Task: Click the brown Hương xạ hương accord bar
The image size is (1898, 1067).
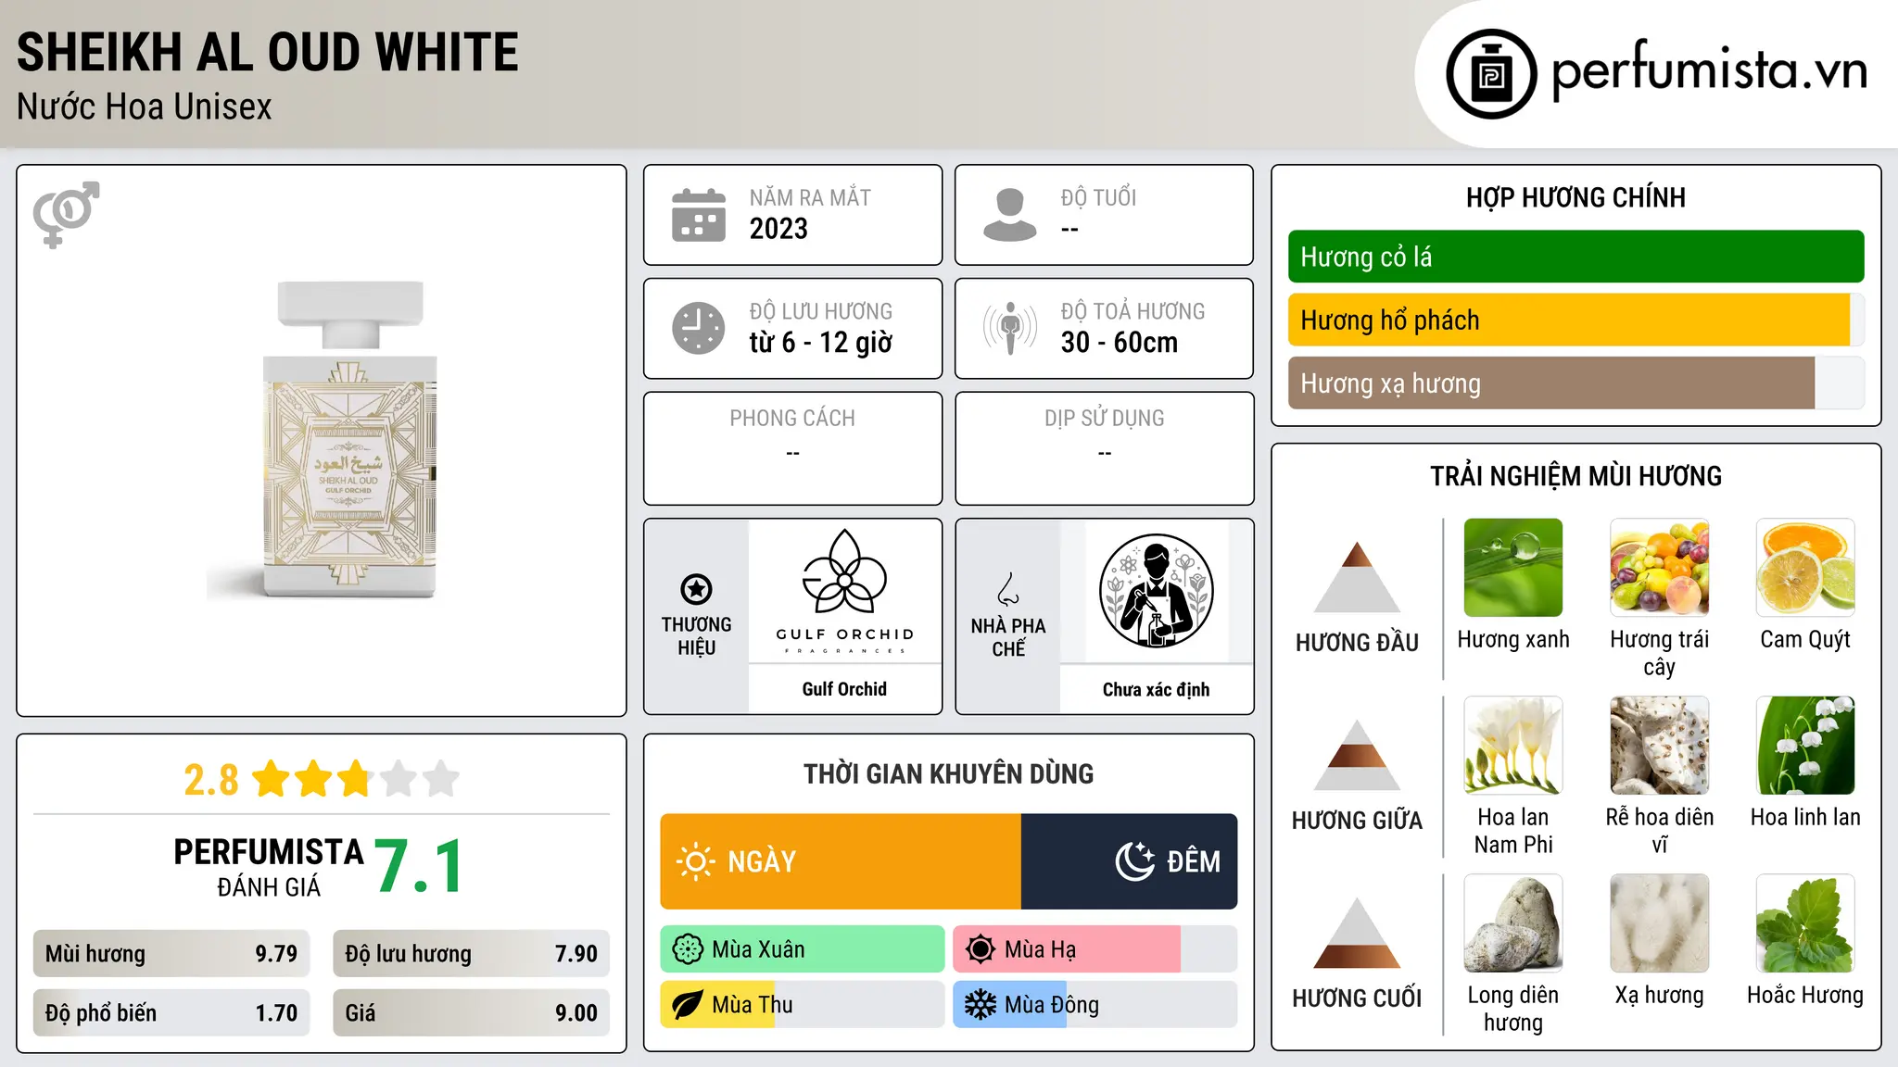Action: tap(1551, 383)
